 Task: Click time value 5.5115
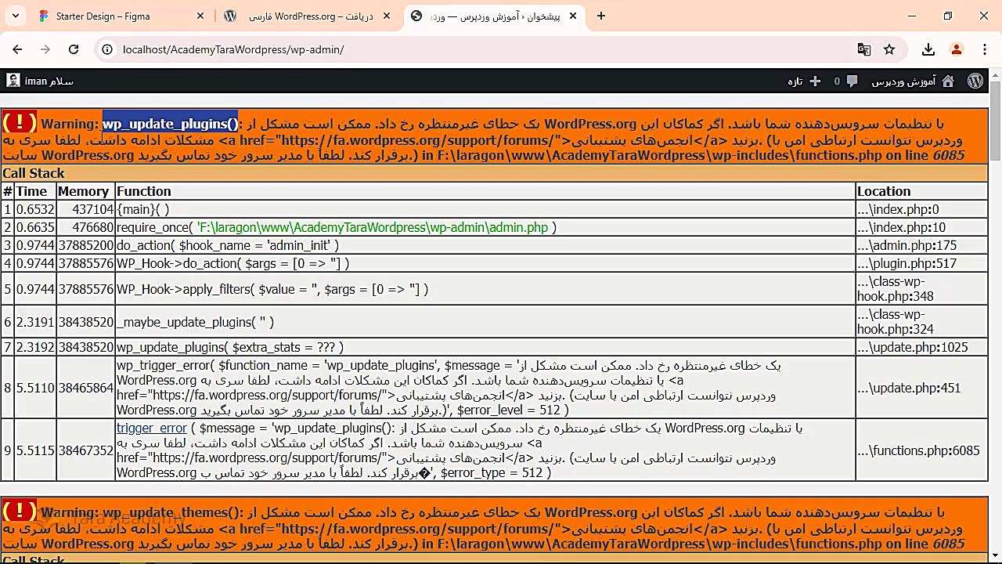[x=35, y=450]
